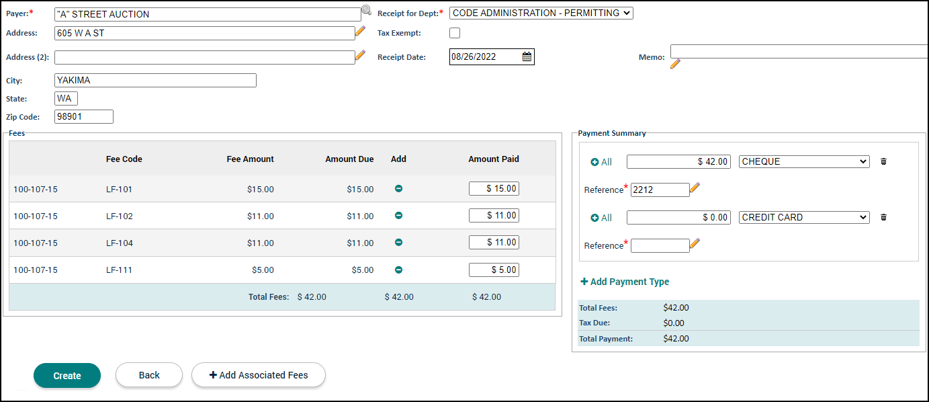
Task: Click the empty Address (2) input field
Action: [205, 57]
